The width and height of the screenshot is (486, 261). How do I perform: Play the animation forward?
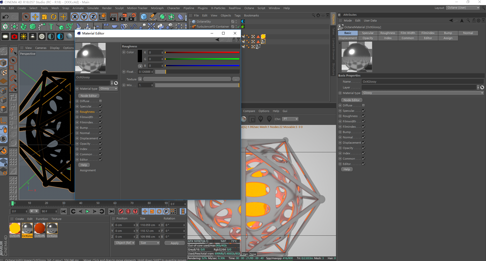point(87,211)
